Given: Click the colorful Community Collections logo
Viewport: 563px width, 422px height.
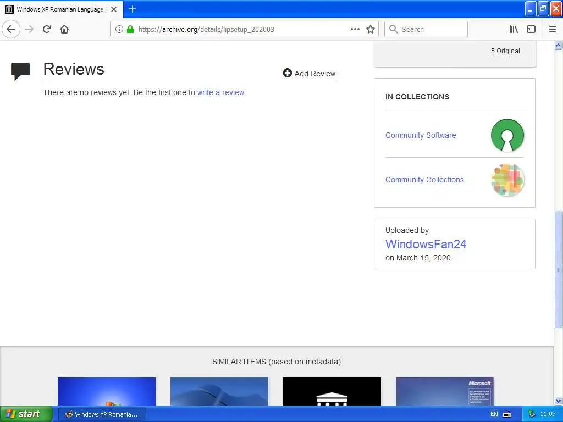Looking at the screenshot, I should pos(507,180).
